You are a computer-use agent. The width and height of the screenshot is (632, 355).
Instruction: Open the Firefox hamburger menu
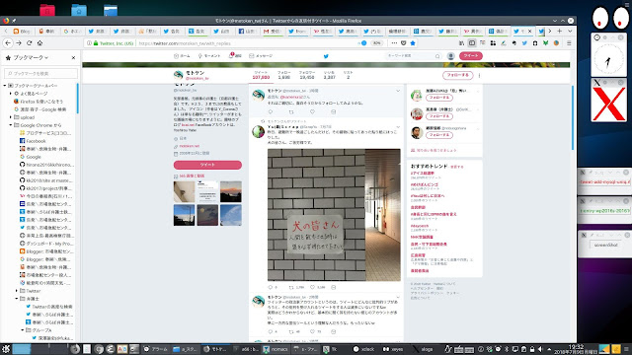tap(569, 43)
